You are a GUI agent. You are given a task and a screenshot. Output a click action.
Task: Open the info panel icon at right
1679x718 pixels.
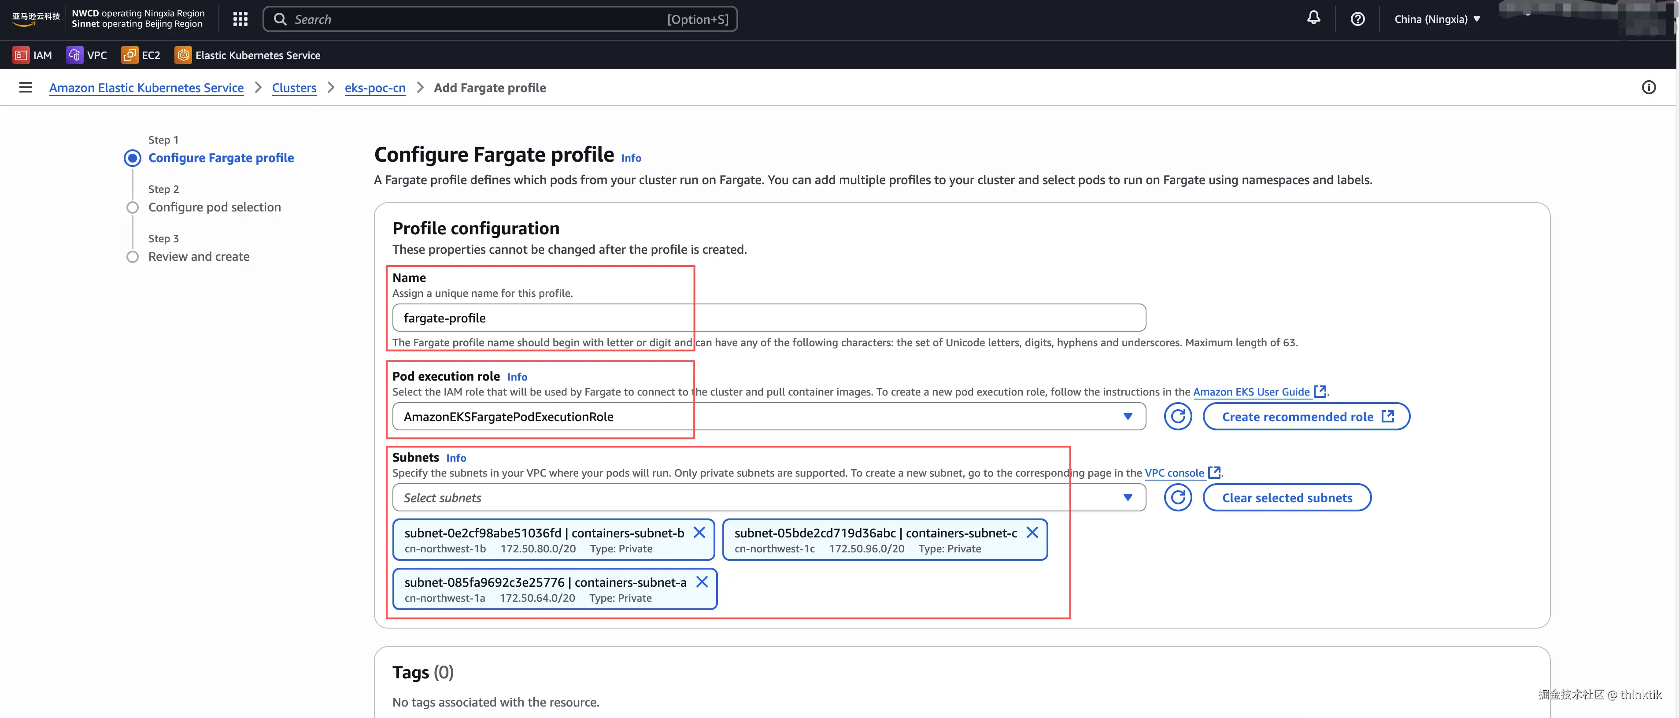1648,87
